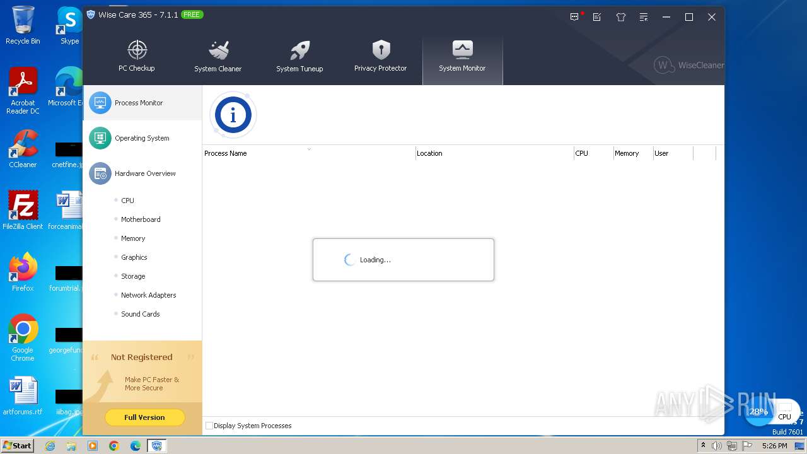This screenshot has width=807, height=454.
Task: Select the Acrobat Reader DC desktop icon
Action: pos(23,91)
